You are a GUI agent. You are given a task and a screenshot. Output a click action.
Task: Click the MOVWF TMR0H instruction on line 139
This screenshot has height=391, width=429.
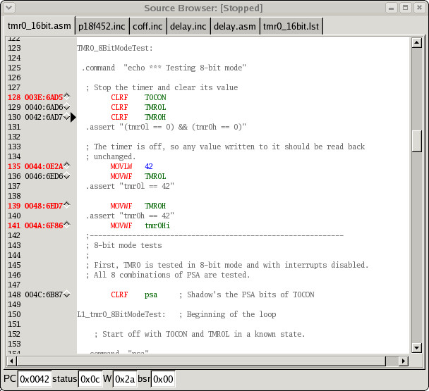(x=138, y=206)
